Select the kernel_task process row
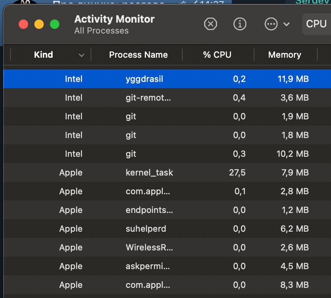 click(149, 173)
